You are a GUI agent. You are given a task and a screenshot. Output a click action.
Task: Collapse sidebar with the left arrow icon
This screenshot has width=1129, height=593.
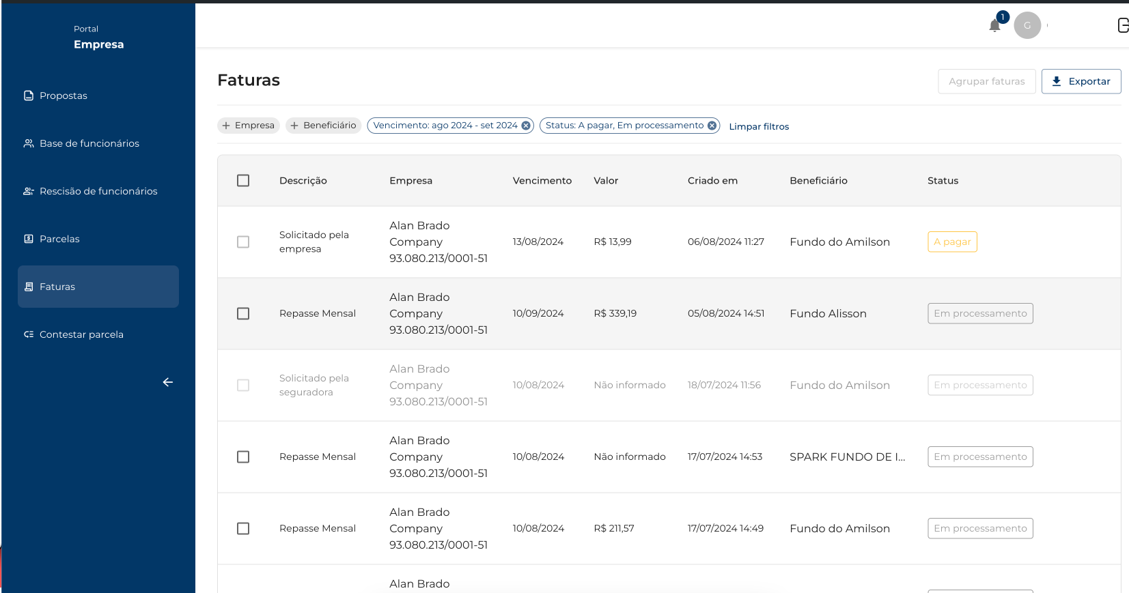tap(167, 382)
